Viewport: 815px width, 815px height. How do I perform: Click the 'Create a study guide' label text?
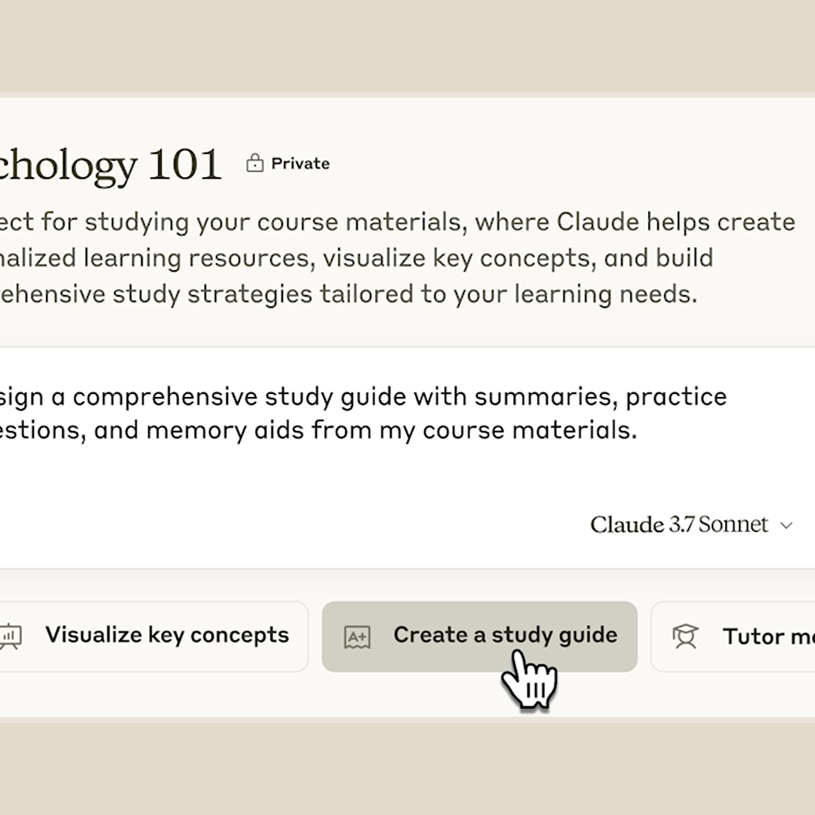tap(506, 635)
